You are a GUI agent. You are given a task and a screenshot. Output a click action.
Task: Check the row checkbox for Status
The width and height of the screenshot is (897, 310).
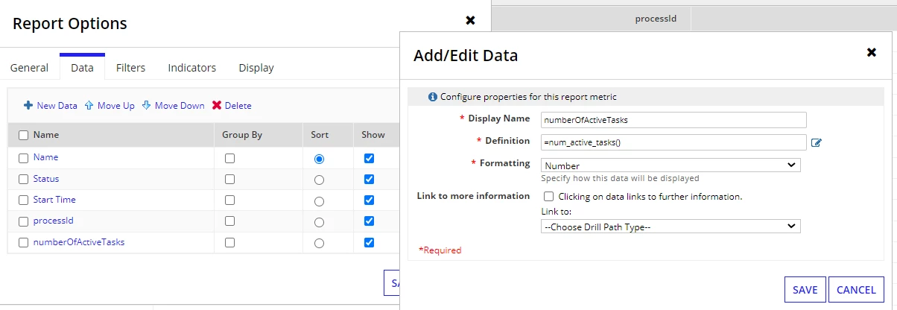(24, 180)
